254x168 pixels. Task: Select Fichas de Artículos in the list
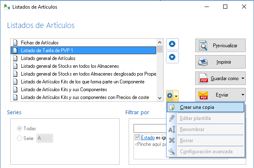pyautogui.click(x=83, y=43)
